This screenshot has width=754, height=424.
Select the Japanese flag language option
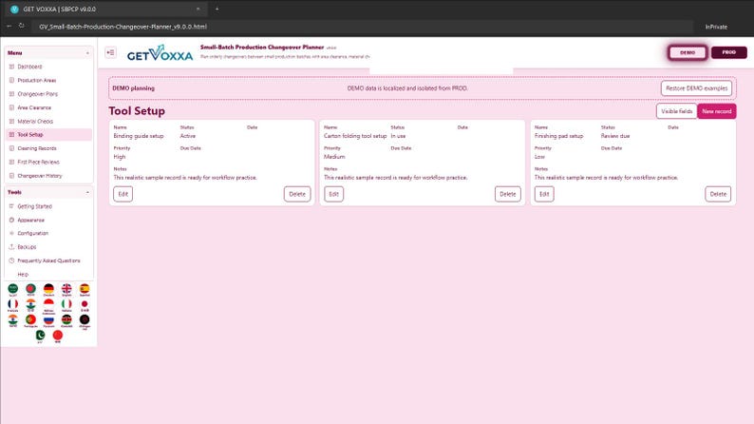(85, 304)
